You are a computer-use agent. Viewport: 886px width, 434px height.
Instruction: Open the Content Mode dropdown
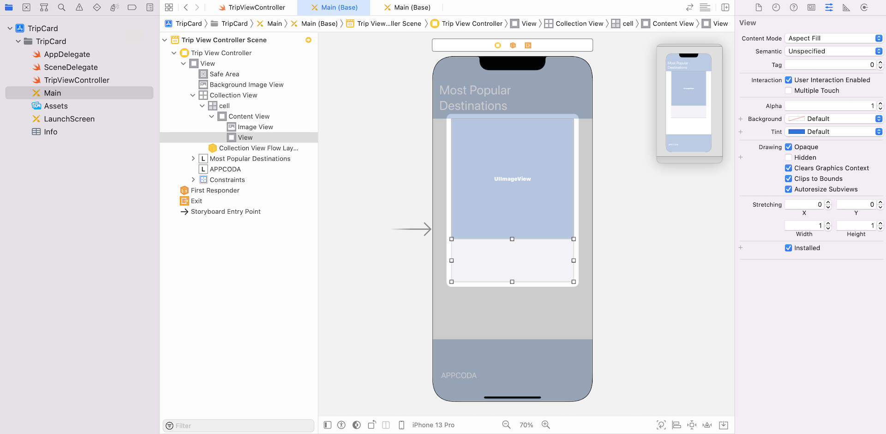[x=834, y=38]
